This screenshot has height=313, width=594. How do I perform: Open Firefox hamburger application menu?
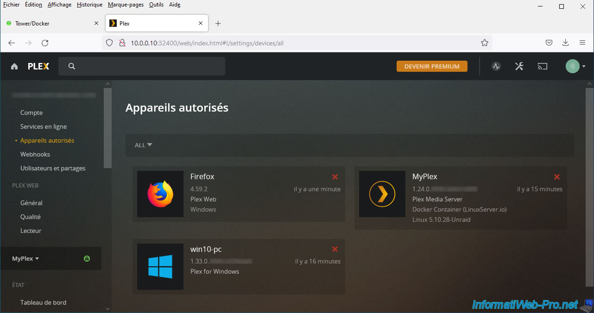582,43
